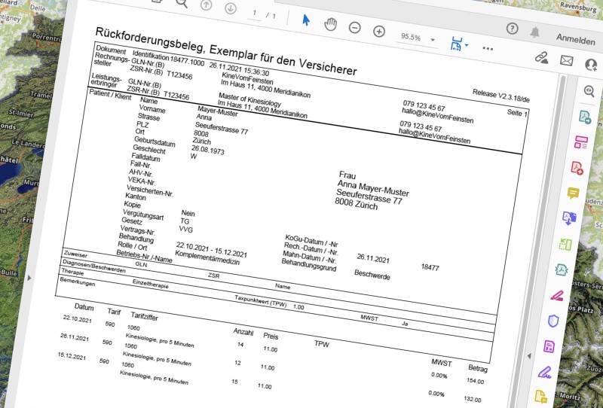Expand the left navigation pane arrow

29,277
